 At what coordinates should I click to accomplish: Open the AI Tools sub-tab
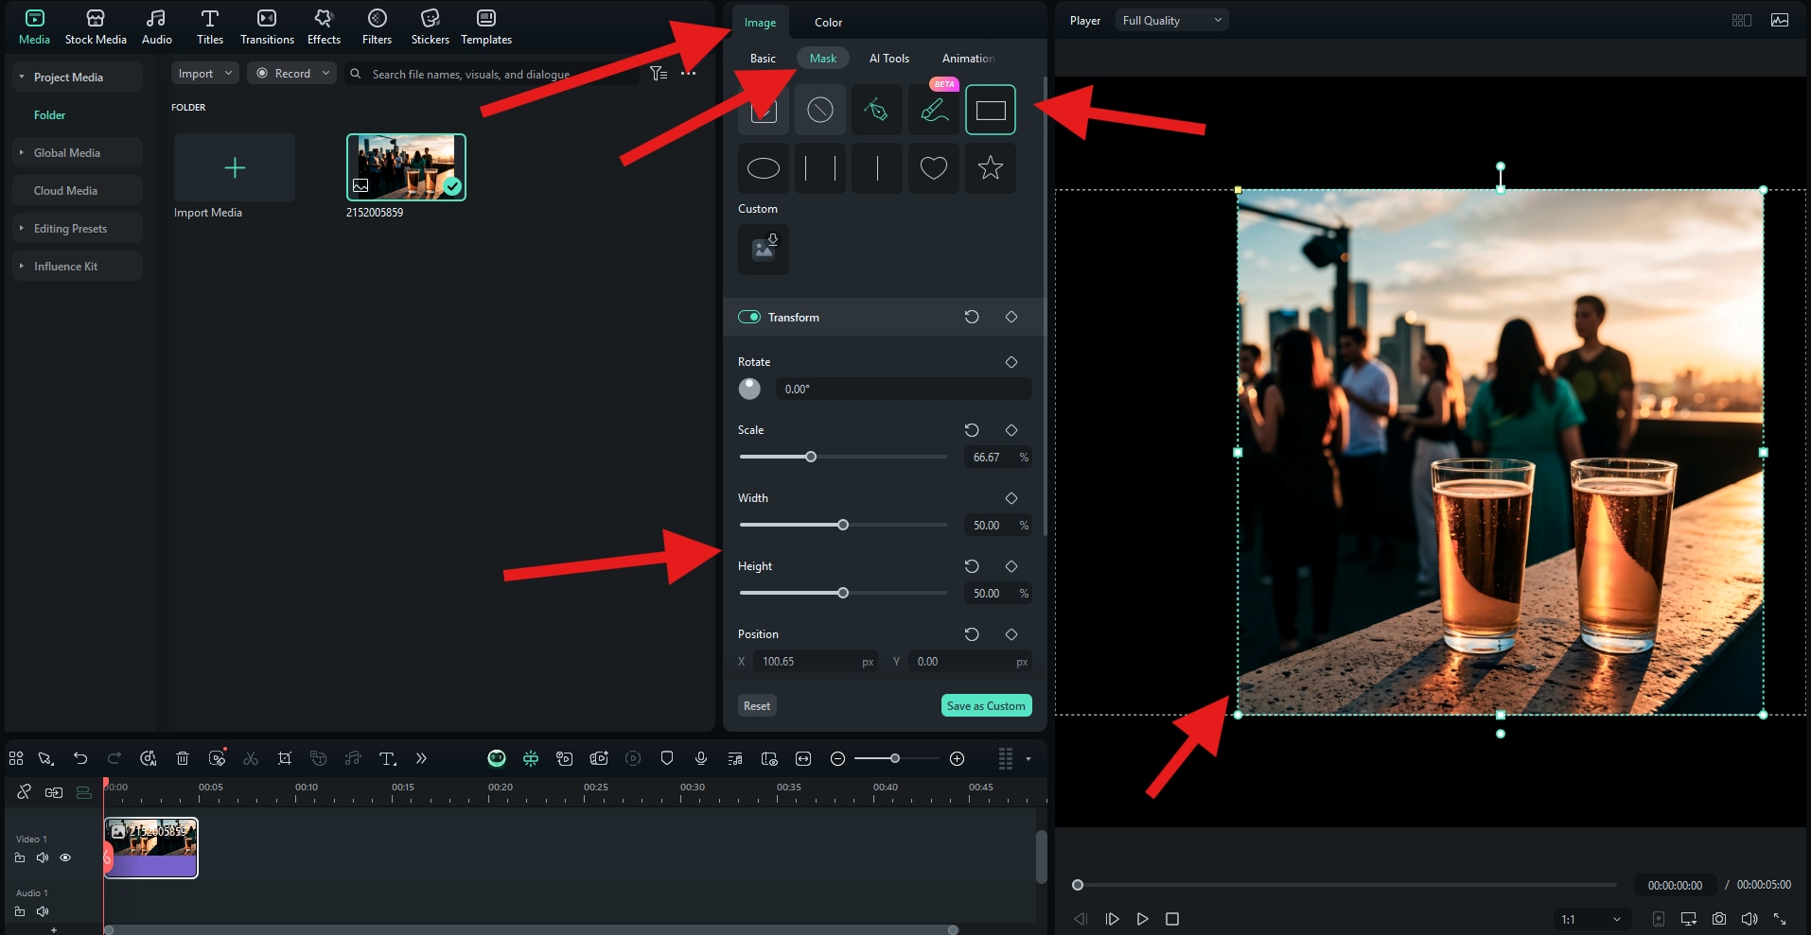889,59
